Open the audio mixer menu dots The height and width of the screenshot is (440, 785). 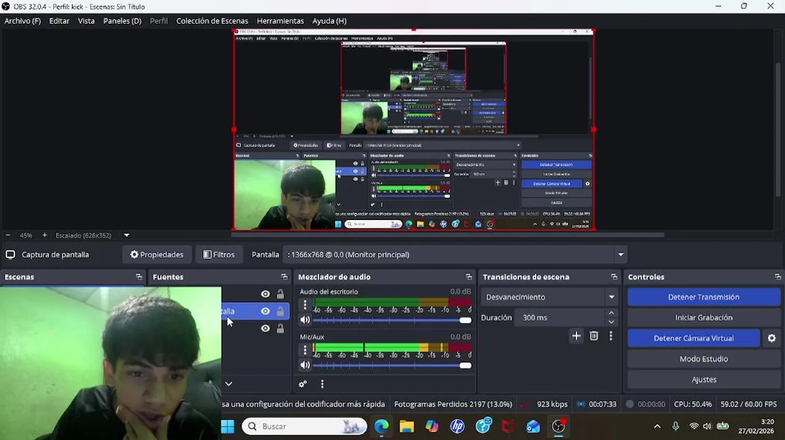pyautogui.click(x=322, y=384)
